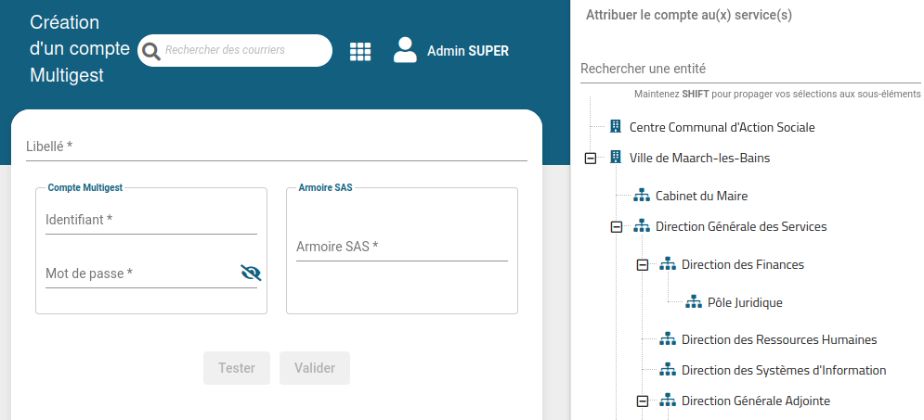
Task: Collapse the Direction Générale des Services node
Action: [x=616, y=226]
